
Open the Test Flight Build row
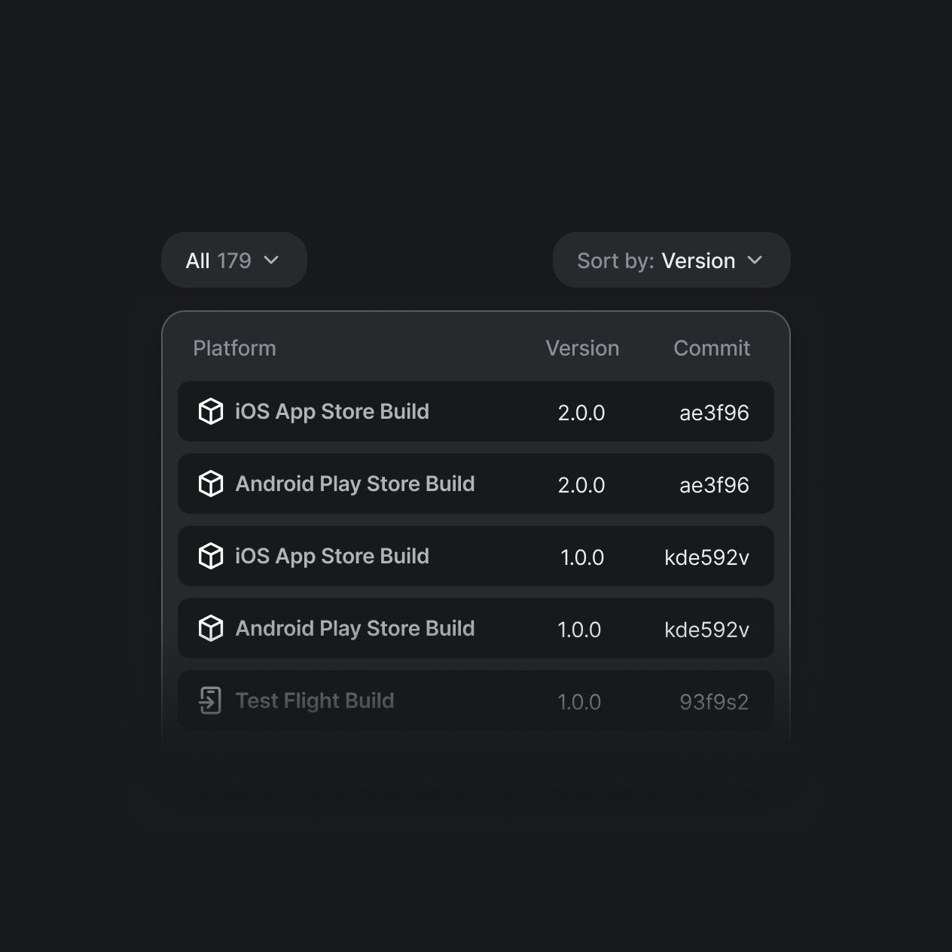tap(476, 700)
